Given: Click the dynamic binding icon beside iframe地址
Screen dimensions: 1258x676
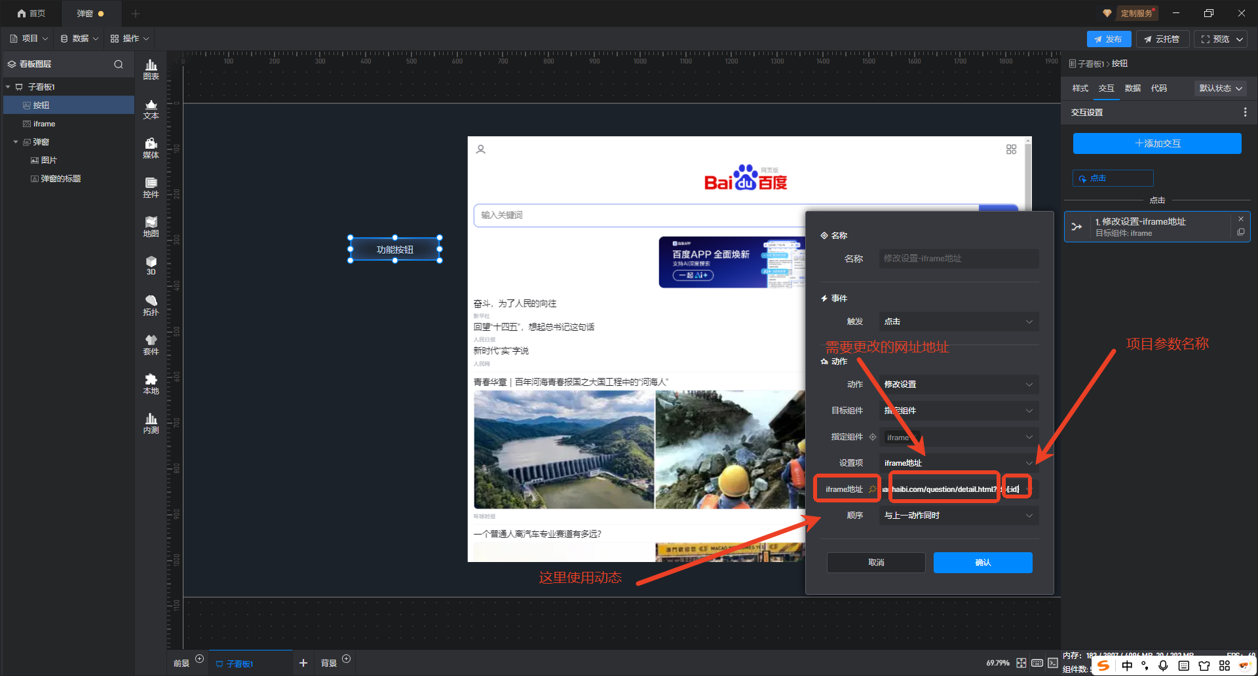Looking at the screenshot, I should [x=872, y=489].
